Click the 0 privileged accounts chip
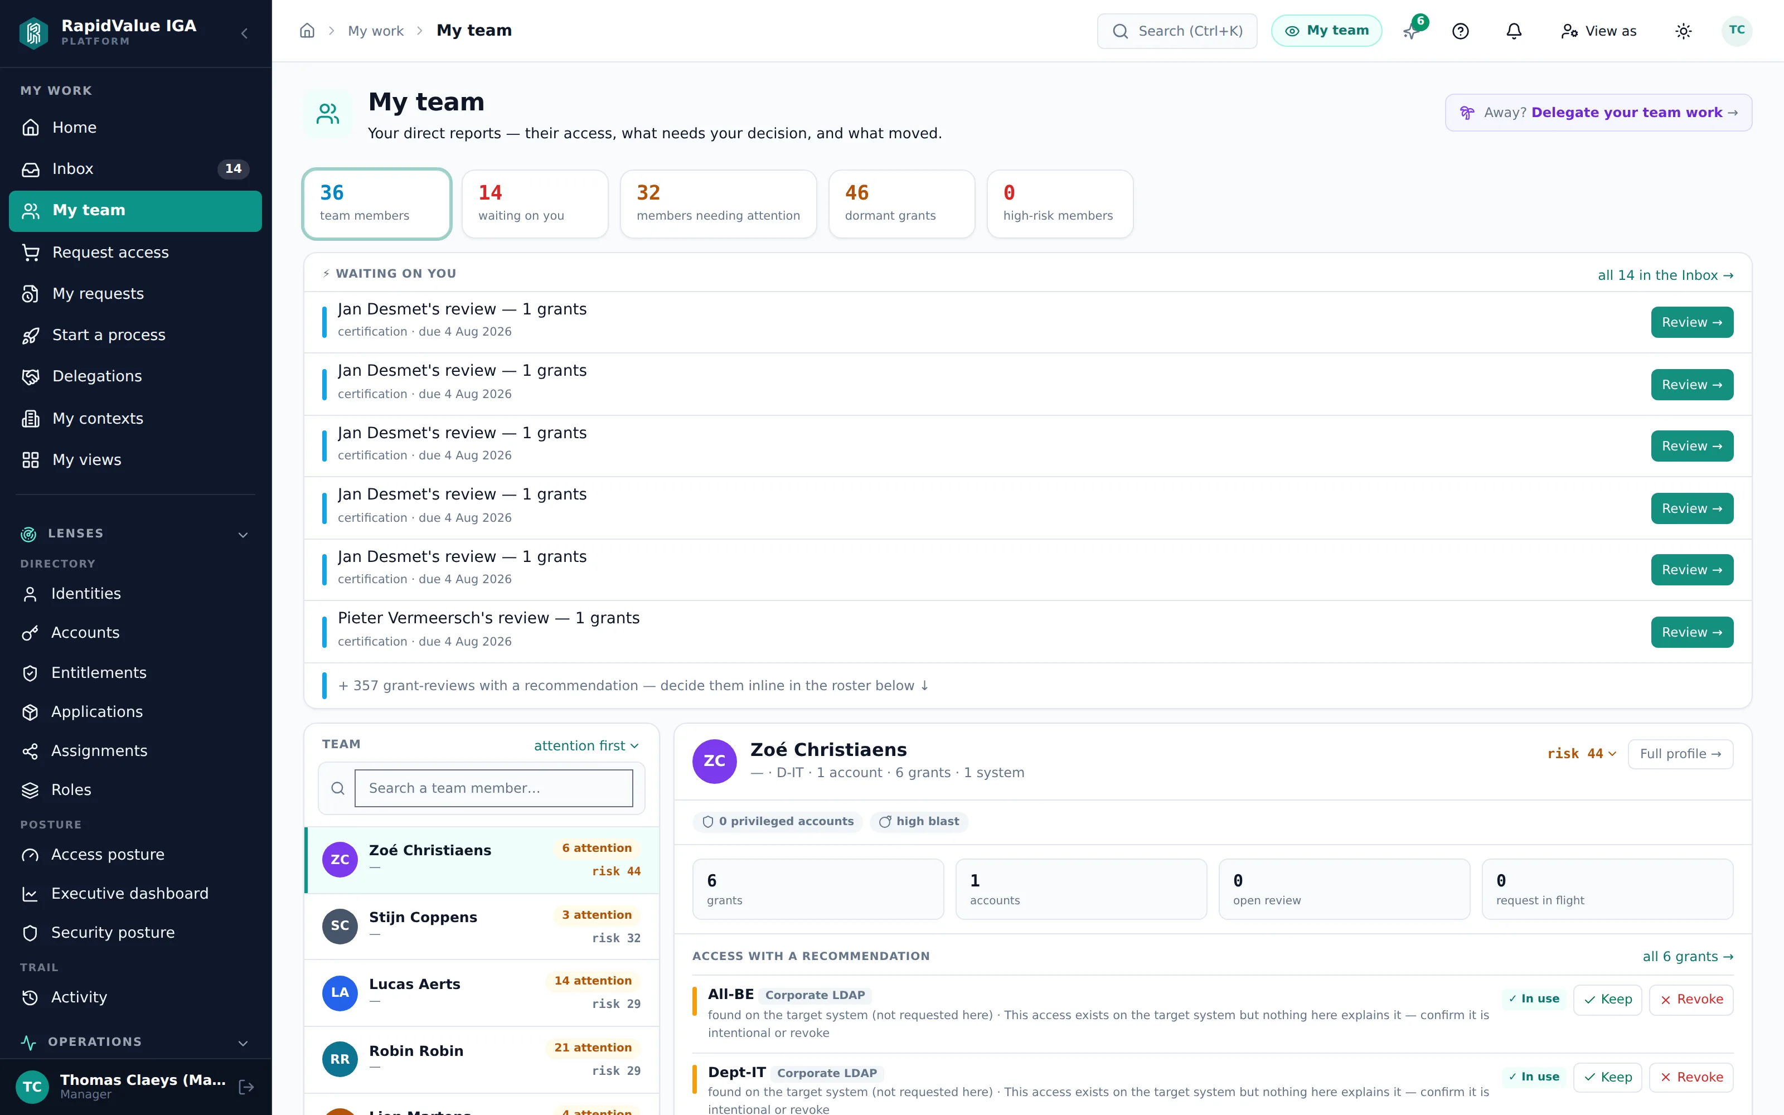 (x=778, y=822)
